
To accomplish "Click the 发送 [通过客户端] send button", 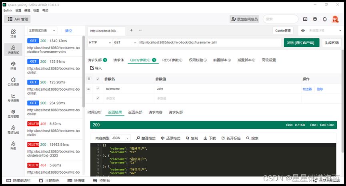I will click(302, 43).
